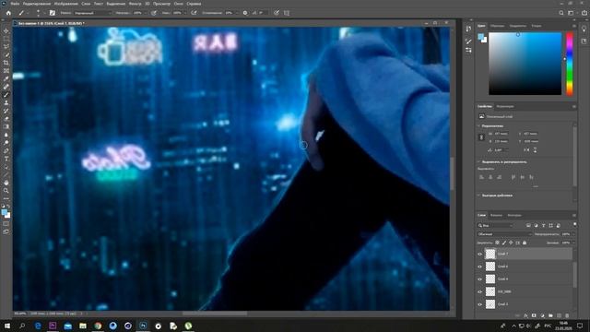Open the layer fill dropdown arrow
This screenshot has height=332, width=590.
[573, 243]
